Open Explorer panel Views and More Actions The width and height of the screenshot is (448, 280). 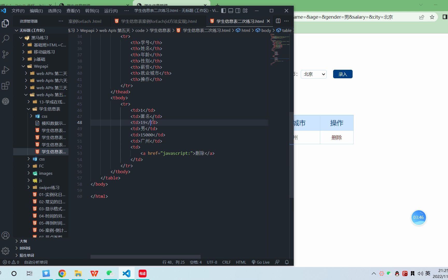click(x=61, y=21)
